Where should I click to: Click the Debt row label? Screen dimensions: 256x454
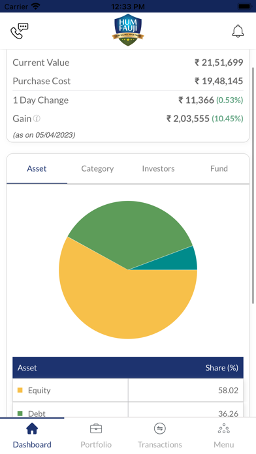point(37,414)
